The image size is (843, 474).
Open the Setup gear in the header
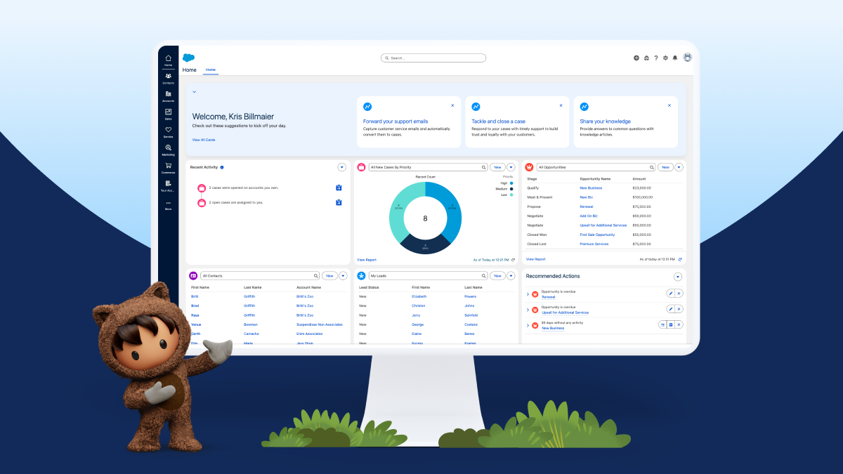pyautogui.click(x=665, y=58)
